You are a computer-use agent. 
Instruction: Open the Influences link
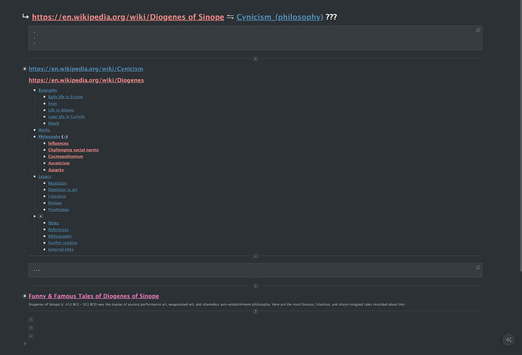click(x=58, y=143)
